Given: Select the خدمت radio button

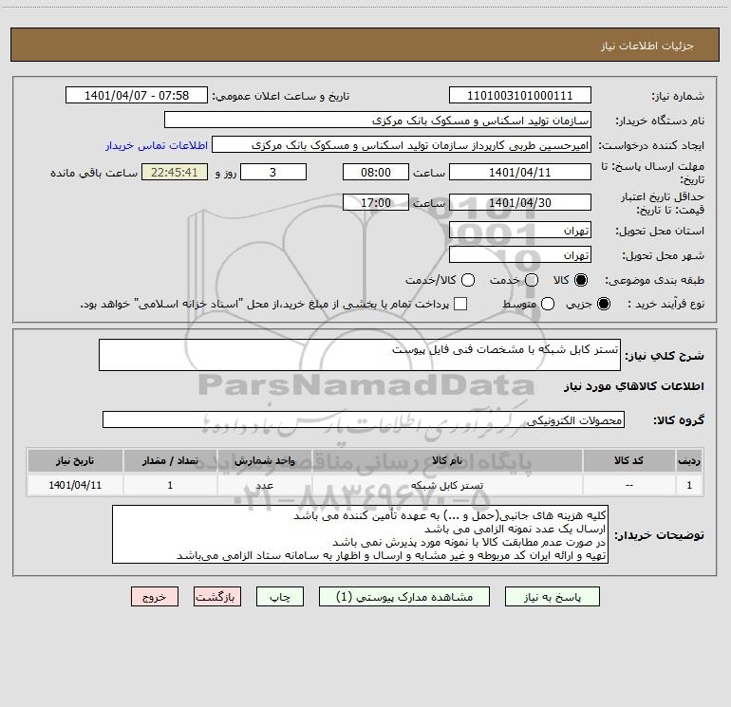Looking at the screenshot, I should (532, 280).
